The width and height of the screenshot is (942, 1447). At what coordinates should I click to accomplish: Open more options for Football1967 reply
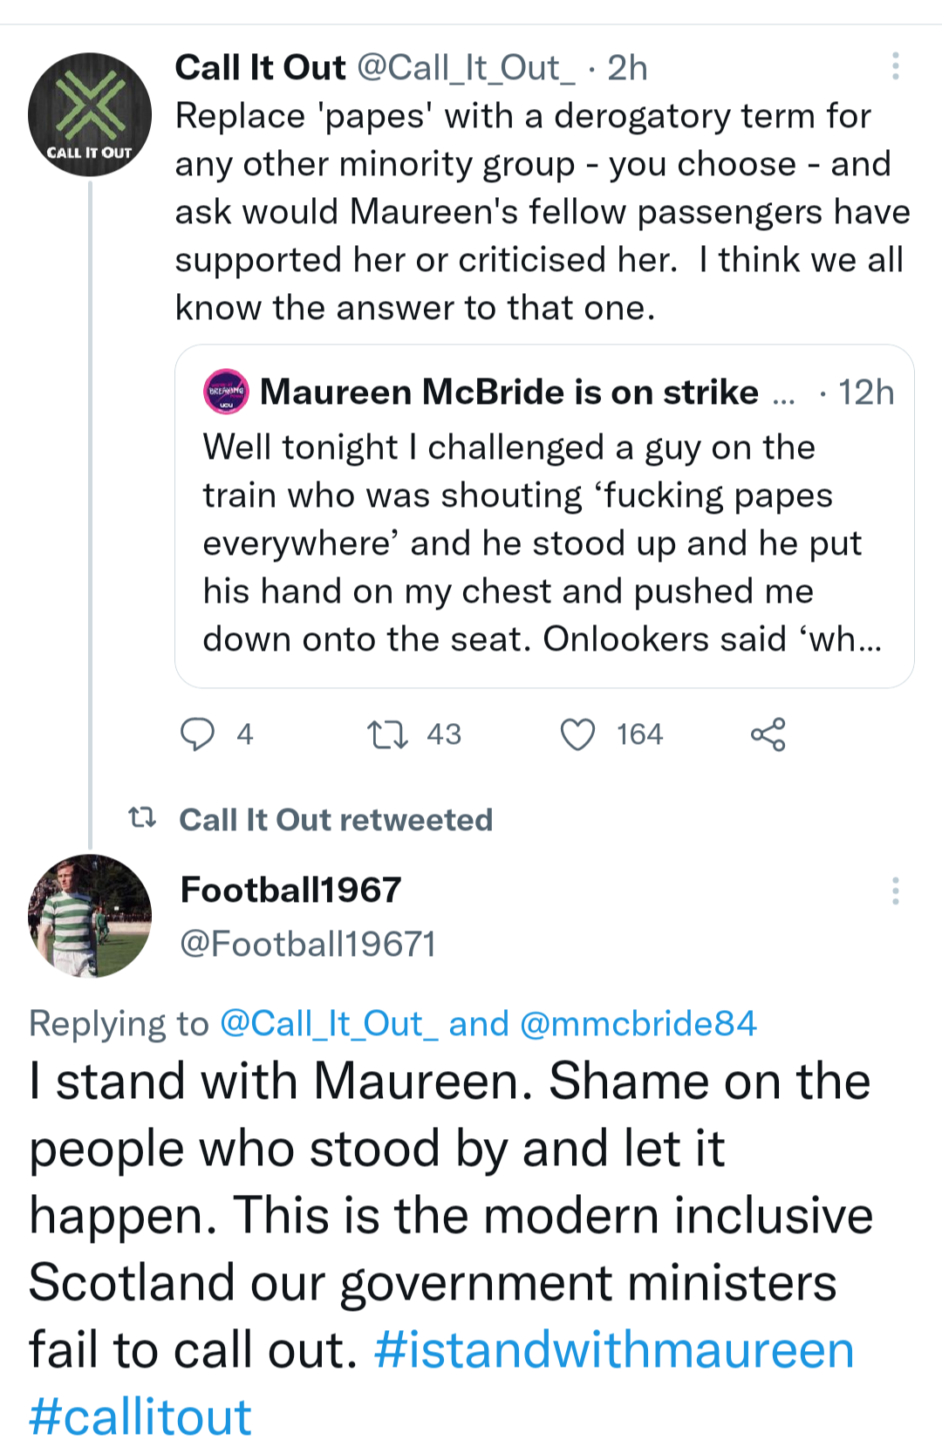coord(895,891)
